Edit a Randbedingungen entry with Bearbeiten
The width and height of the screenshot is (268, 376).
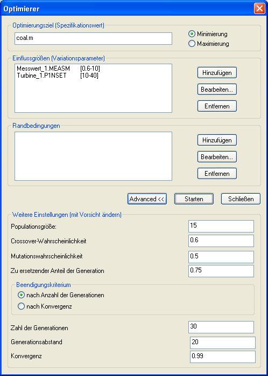click(x=217, y=157)
